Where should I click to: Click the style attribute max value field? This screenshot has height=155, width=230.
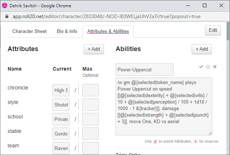pyautogui.click(x=91, y=105)
